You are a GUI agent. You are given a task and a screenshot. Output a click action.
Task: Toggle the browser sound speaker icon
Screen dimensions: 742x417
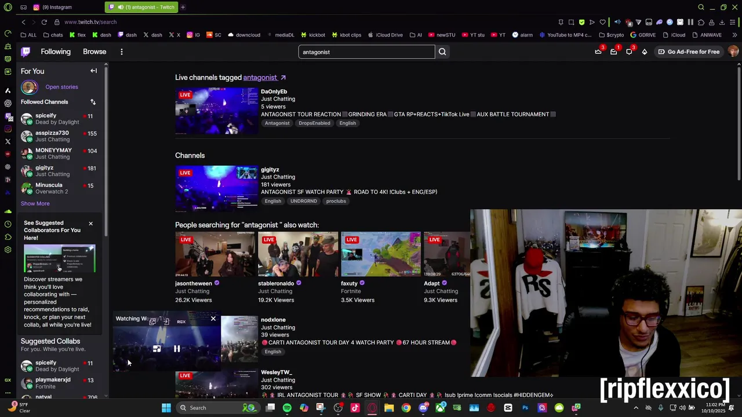(617, 22)
